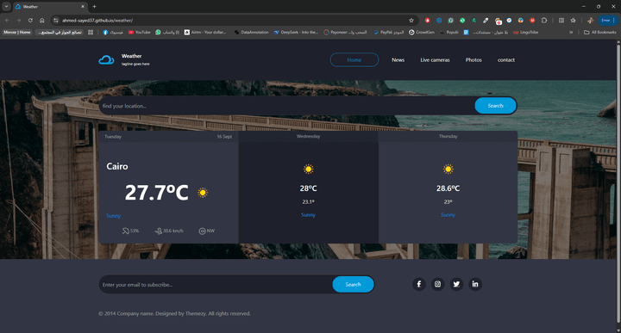Open the All Bookmarks folder
Viewport: 621px width, 333px height.
(x=600, y=33)
